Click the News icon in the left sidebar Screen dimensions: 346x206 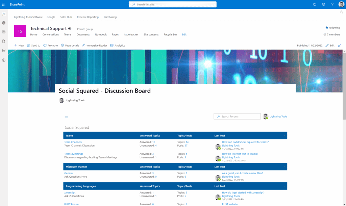[3, 32]
